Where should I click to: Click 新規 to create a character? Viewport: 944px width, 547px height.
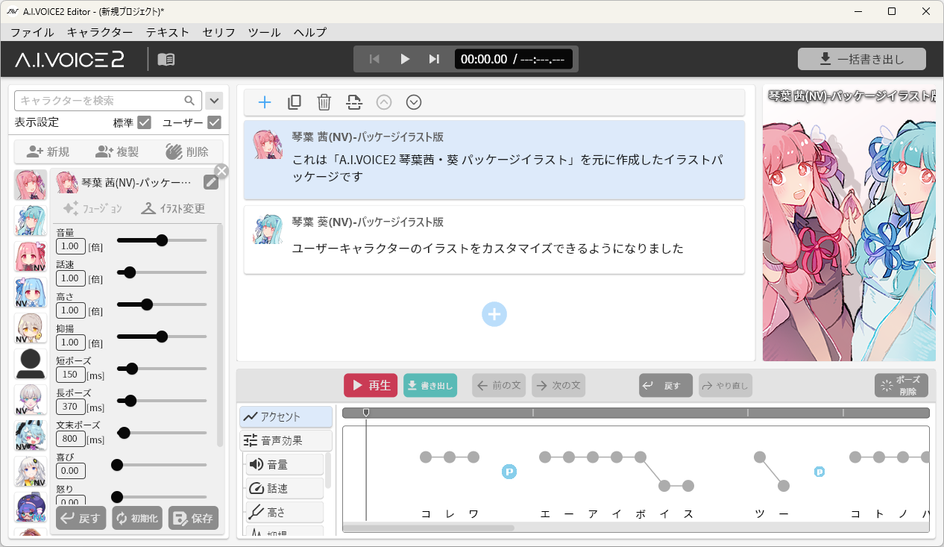(48, 151)
